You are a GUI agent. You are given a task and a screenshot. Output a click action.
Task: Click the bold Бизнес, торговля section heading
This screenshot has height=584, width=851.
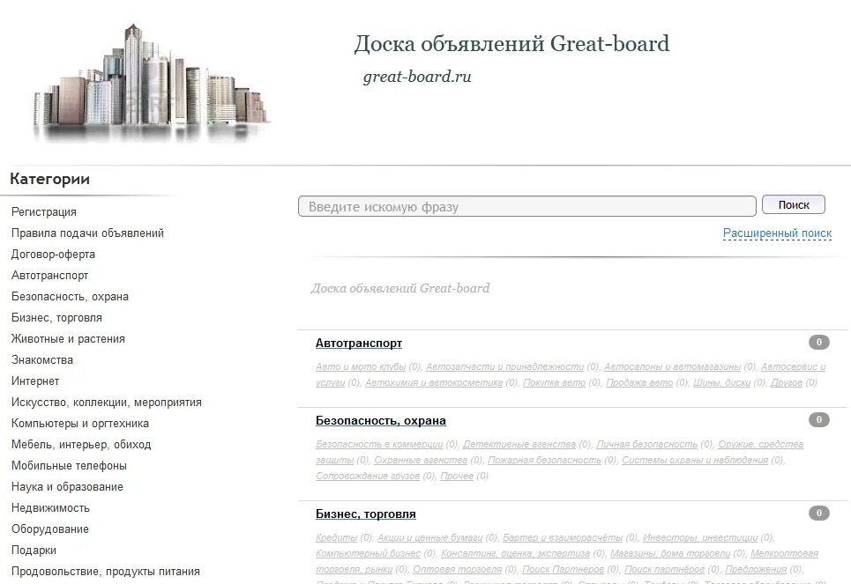point(366,514)
